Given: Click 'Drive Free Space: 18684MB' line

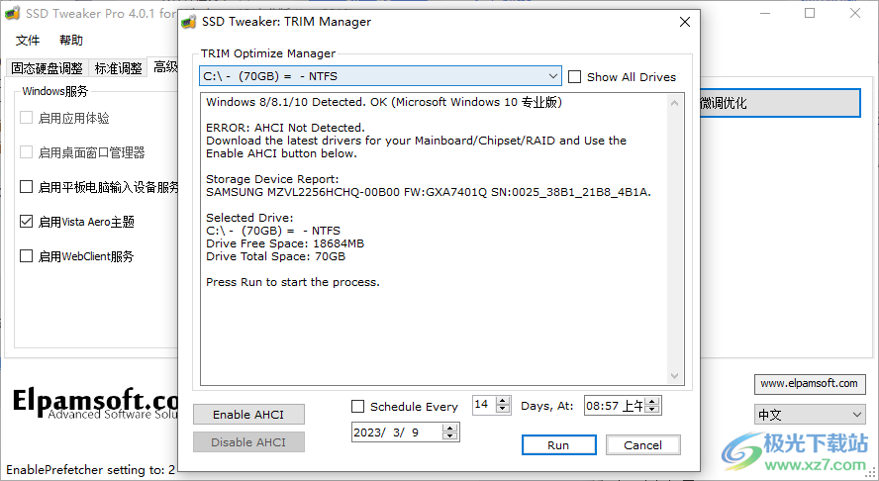Looking at the screenshot, I should [285, 243].
